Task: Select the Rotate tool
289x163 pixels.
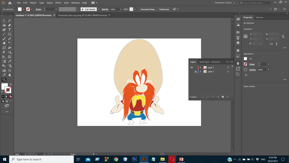Action: tap(9, 43)
